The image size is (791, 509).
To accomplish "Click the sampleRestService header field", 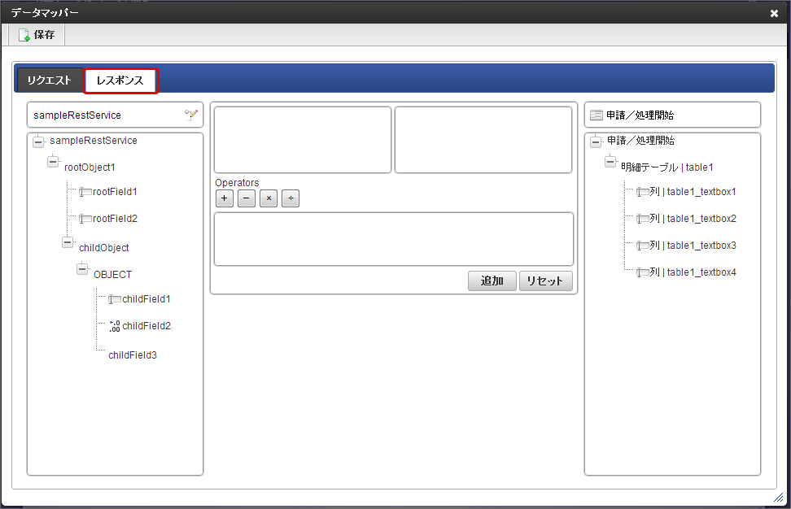I will pyautogui.click(x=115, y=115).
